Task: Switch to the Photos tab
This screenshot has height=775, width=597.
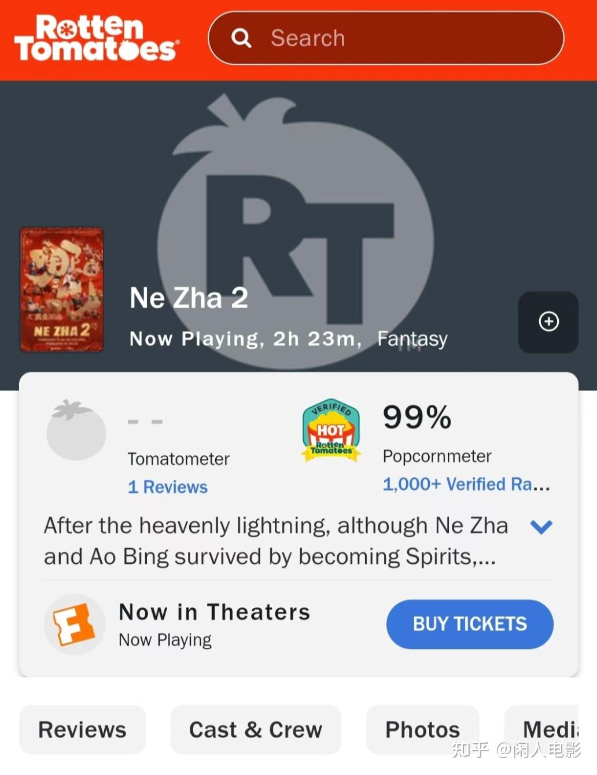Action: [x=422, y=729]
